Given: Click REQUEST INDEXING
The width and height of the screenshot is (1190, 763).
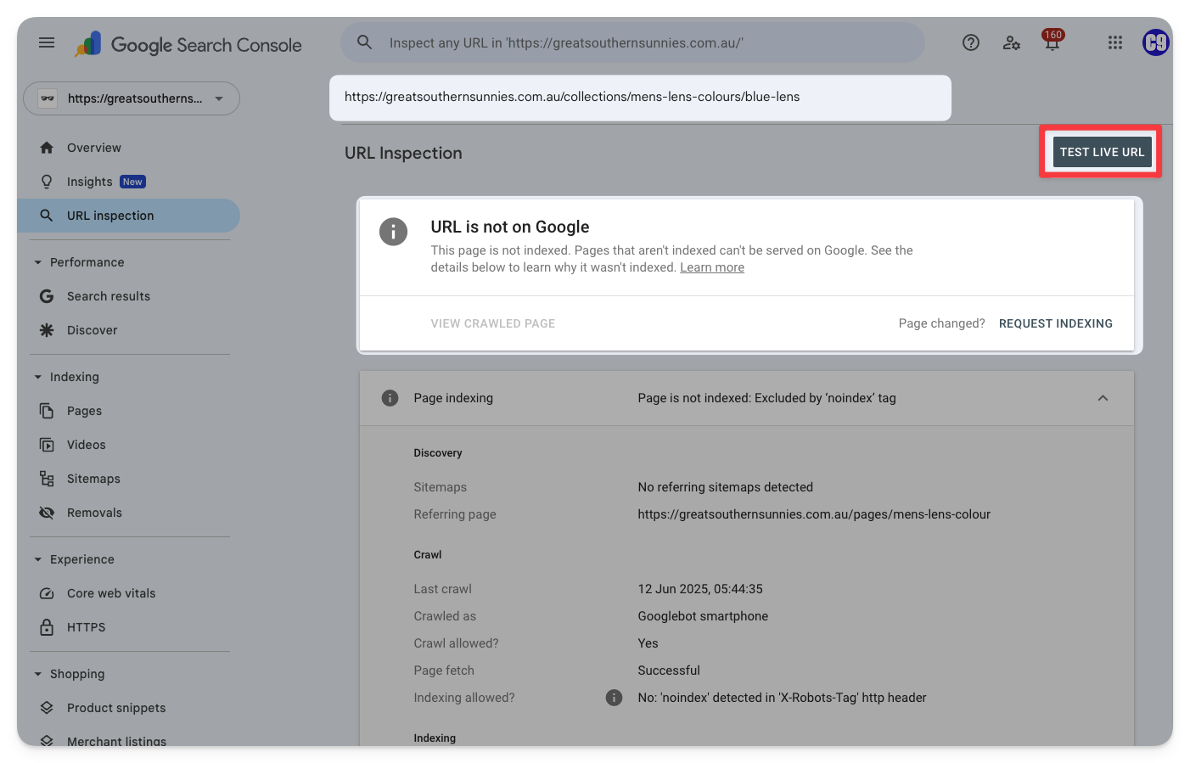Looking at the screenshot, I should click(1055, 323).
